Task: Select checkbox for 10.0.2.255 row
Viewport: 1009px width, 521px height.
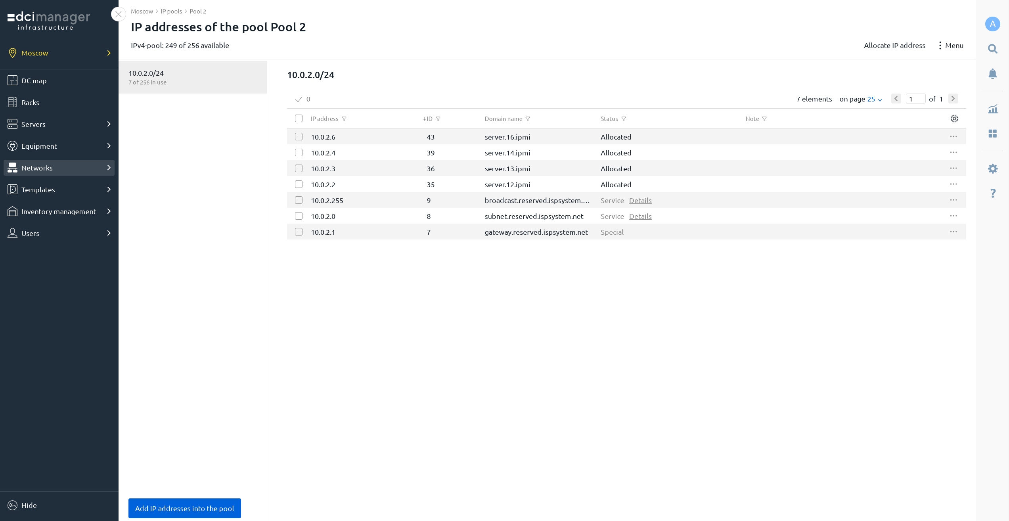Action: tap(299, 200)
